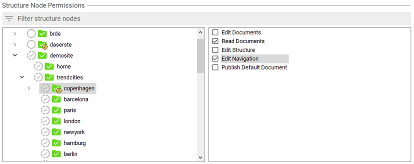The width and height of the screenshot is (414, 164).
Task: Toggle the dashed check circle for berlin
Action: (x=46, y=154)
